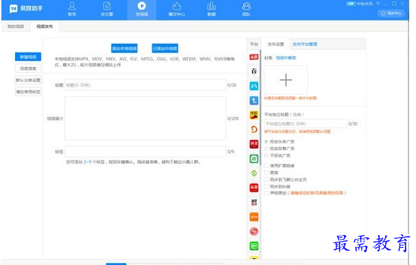The height and width of the screenshot is (265, 416).
Task: Click the 深度搜索 button
Action: pyautogui.click(x=28, y=68)
